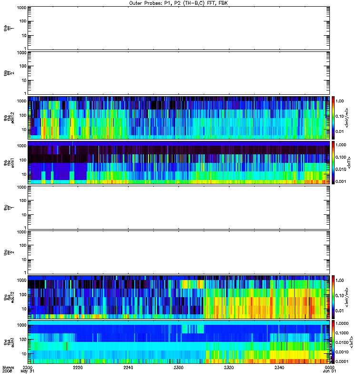The height and width of the screenshot is (381, 357).
Task: Click the 0000 time axis label
Action: (x=329, y=368)
